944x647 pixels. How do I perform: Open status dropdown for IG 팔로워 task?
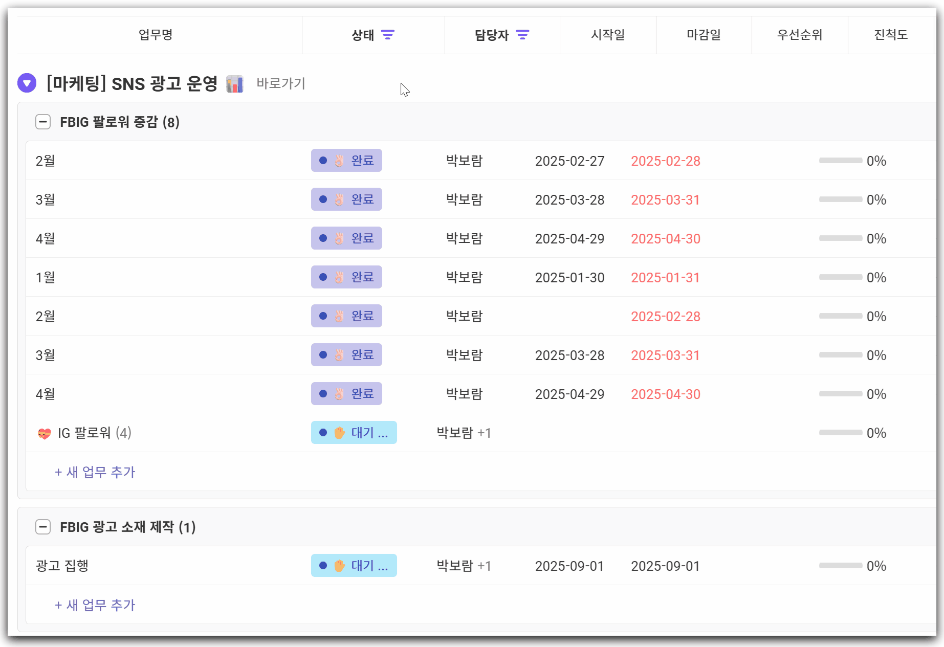point(354,433)
